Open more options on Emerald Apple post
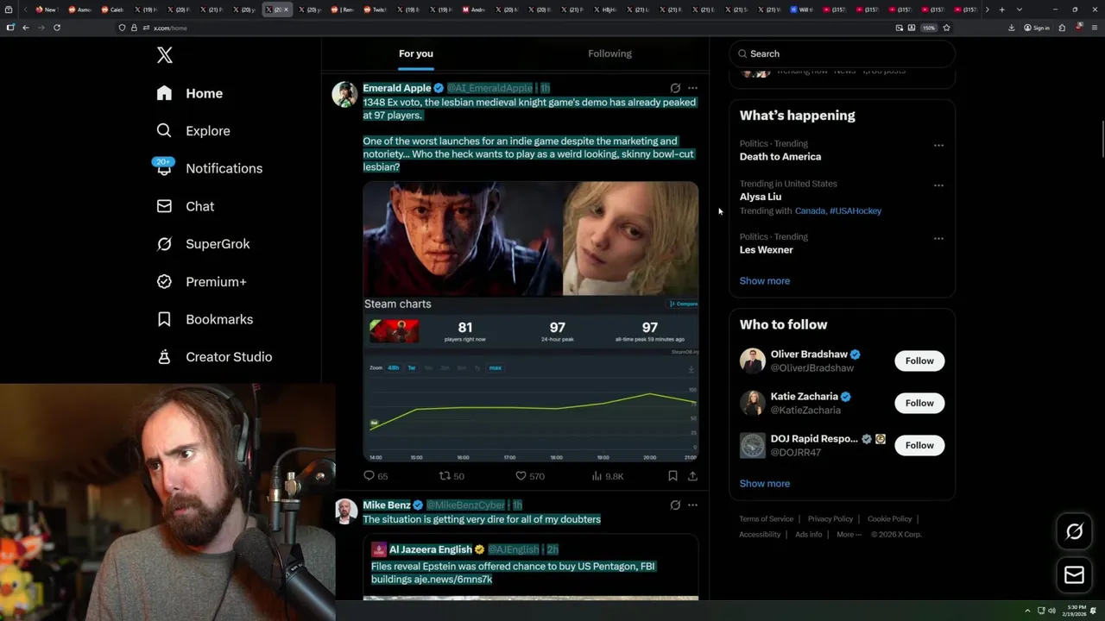This screenshot has height=621, width=1105. 692,88
